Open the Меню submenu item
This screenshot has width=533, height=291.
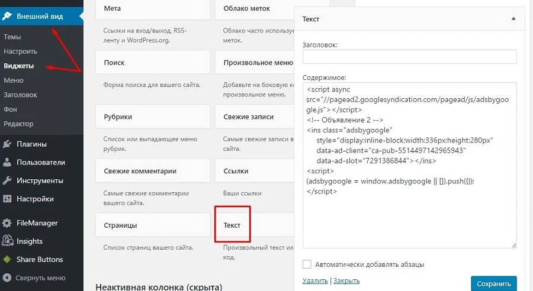(x=14, y=80)
